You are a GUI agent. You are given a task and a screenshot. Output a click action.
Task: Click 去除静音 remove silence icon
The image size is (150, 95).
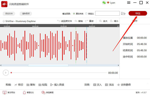(x=118, y=85)
